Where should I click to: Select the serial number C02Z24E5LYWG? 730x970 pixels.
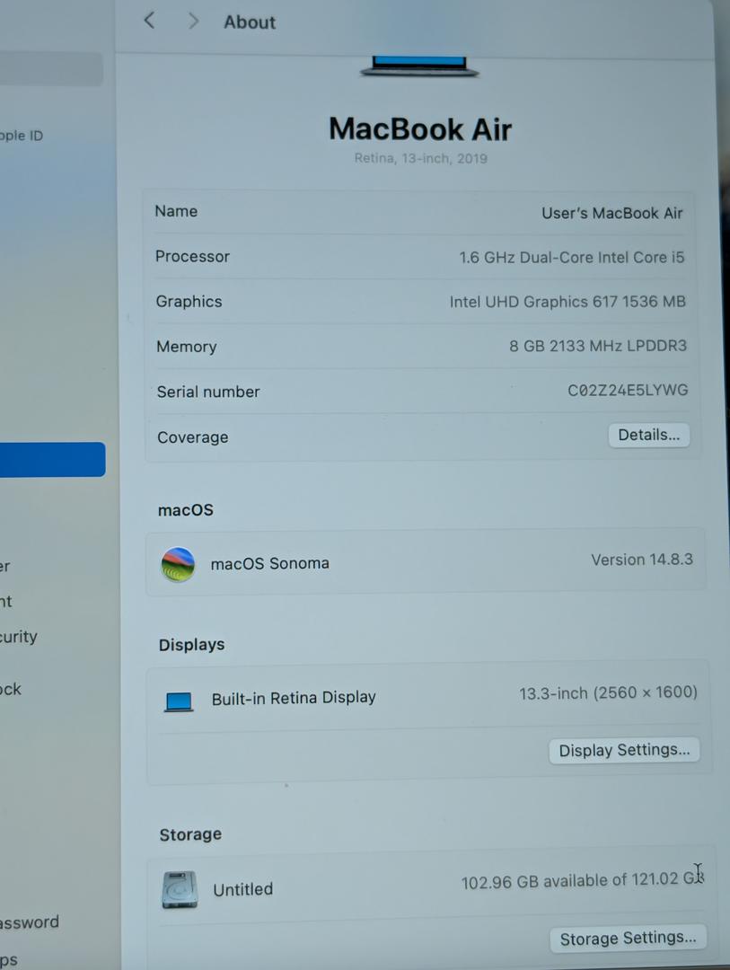pos(628,391)
